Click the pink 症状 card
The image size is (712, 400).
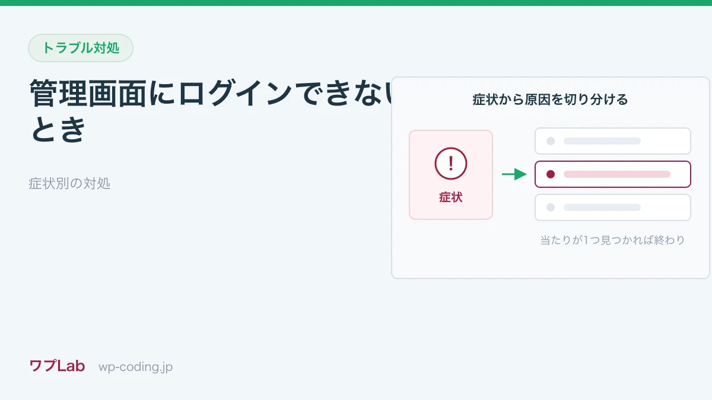point(451,175)
